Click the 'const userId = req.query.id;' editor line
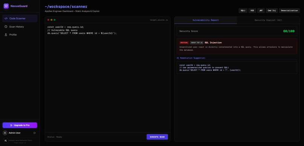Image resolution: width=304 pixels, height=146 pixels. (x=66, y=27)
